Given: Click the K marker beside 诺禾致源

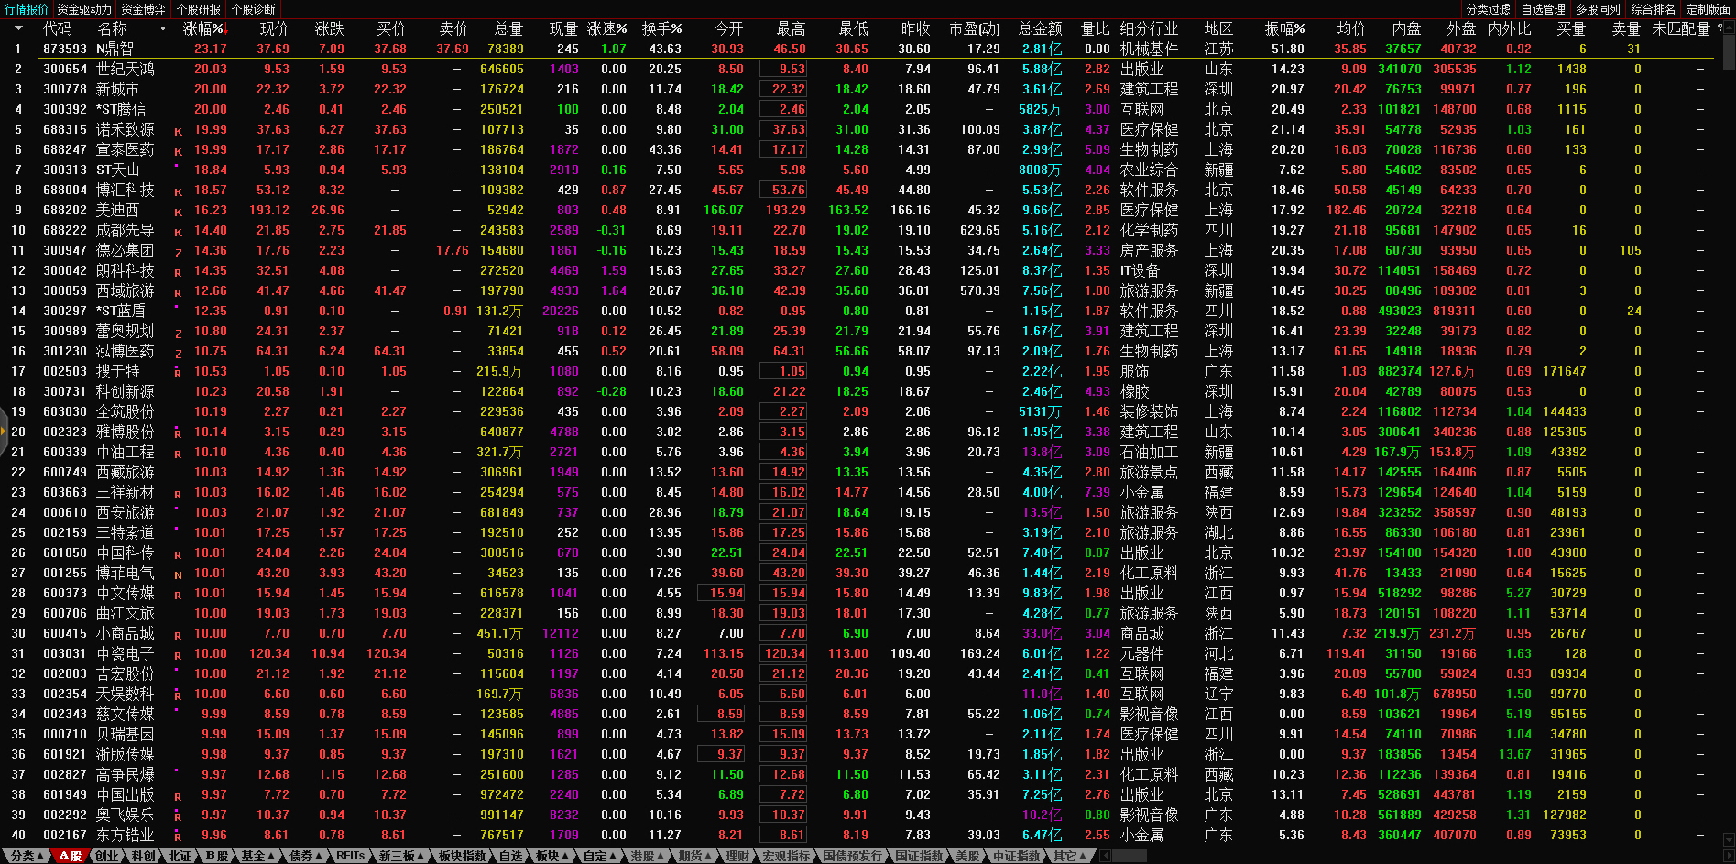Looking at the screenshot, I should 178,131.
